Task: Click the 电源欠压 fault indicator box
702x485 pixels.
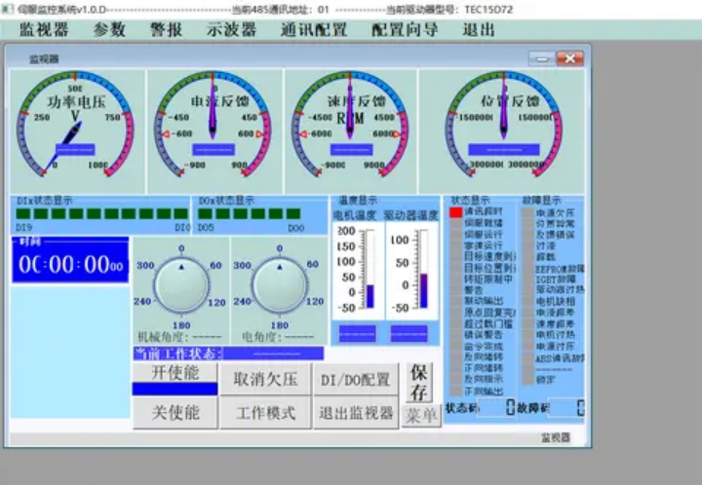Action: (527, 211)
